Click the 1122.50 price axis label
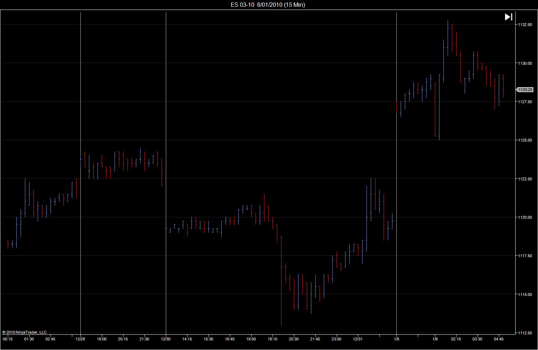The height and width of the screenshot is (350, 538). [x=525, y=179]
